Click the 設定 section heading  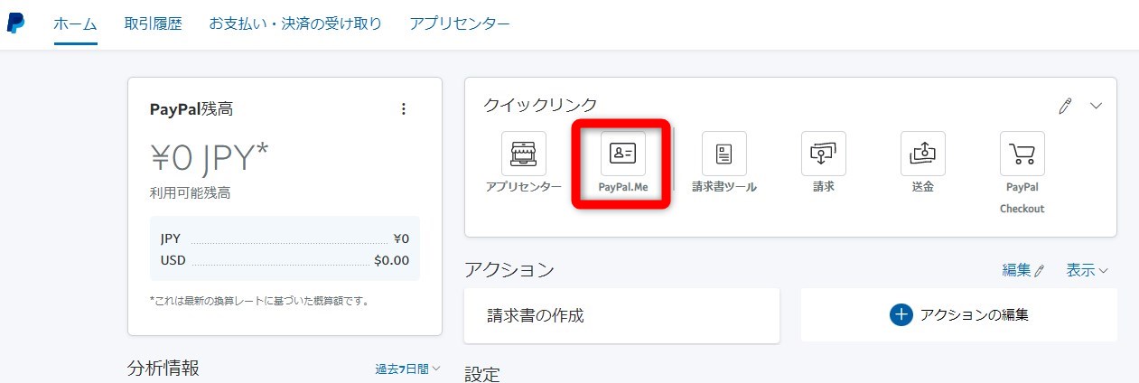click(481, 374)
